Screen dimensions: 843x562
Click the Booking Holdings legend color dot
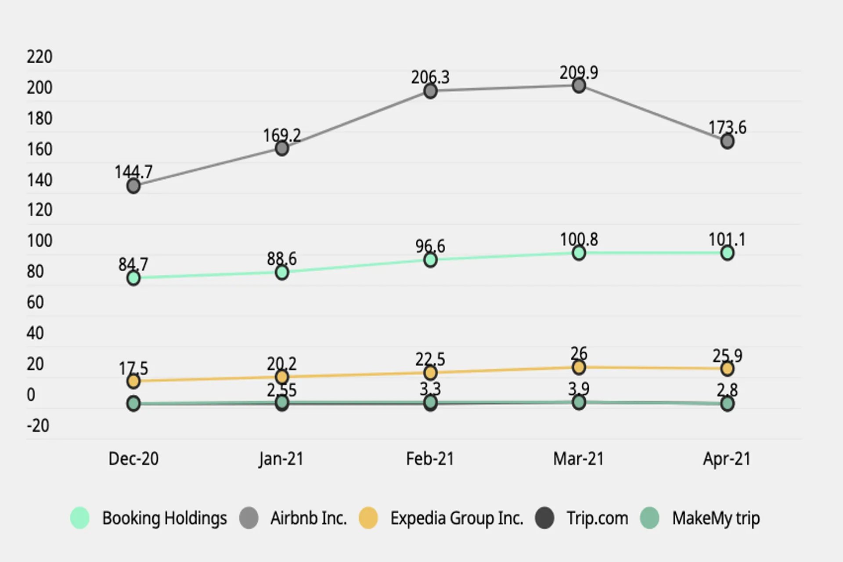coord(80,518)
